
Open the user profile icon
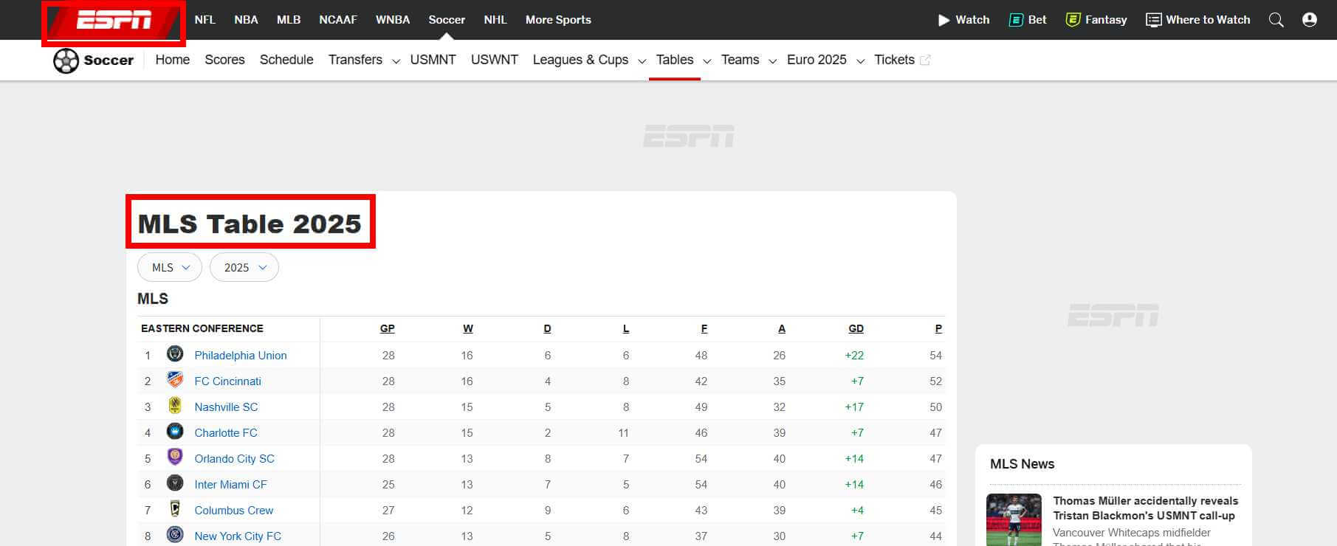(x=1310, y=20)
